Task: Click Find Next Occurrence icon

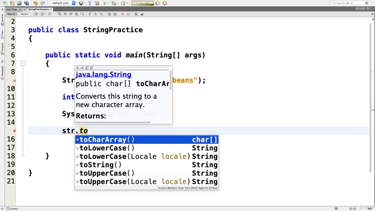Action: point(71,14)
